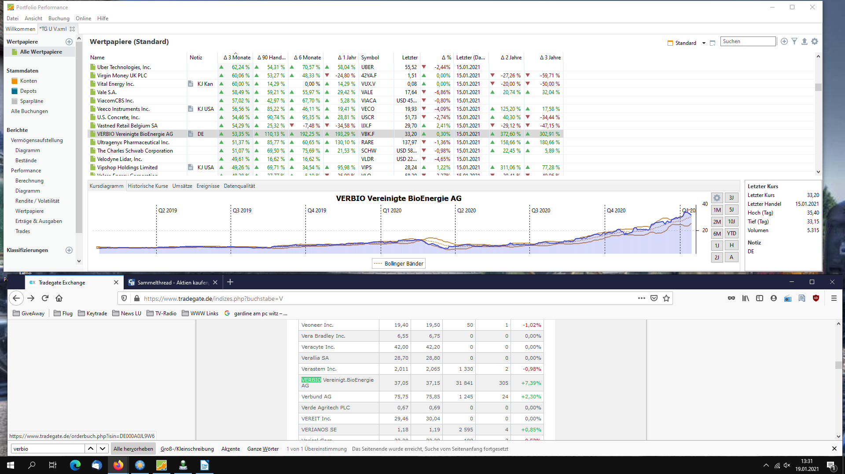The height and width of the screenshot is (474, 845).
Task: Open the Datei menu
Action: [12, 18]
